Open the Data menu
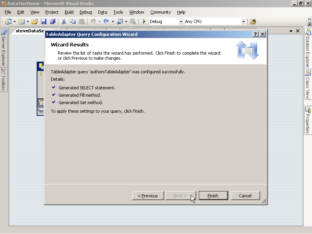This screenshot has height=234, width=312. pos(103,12)
